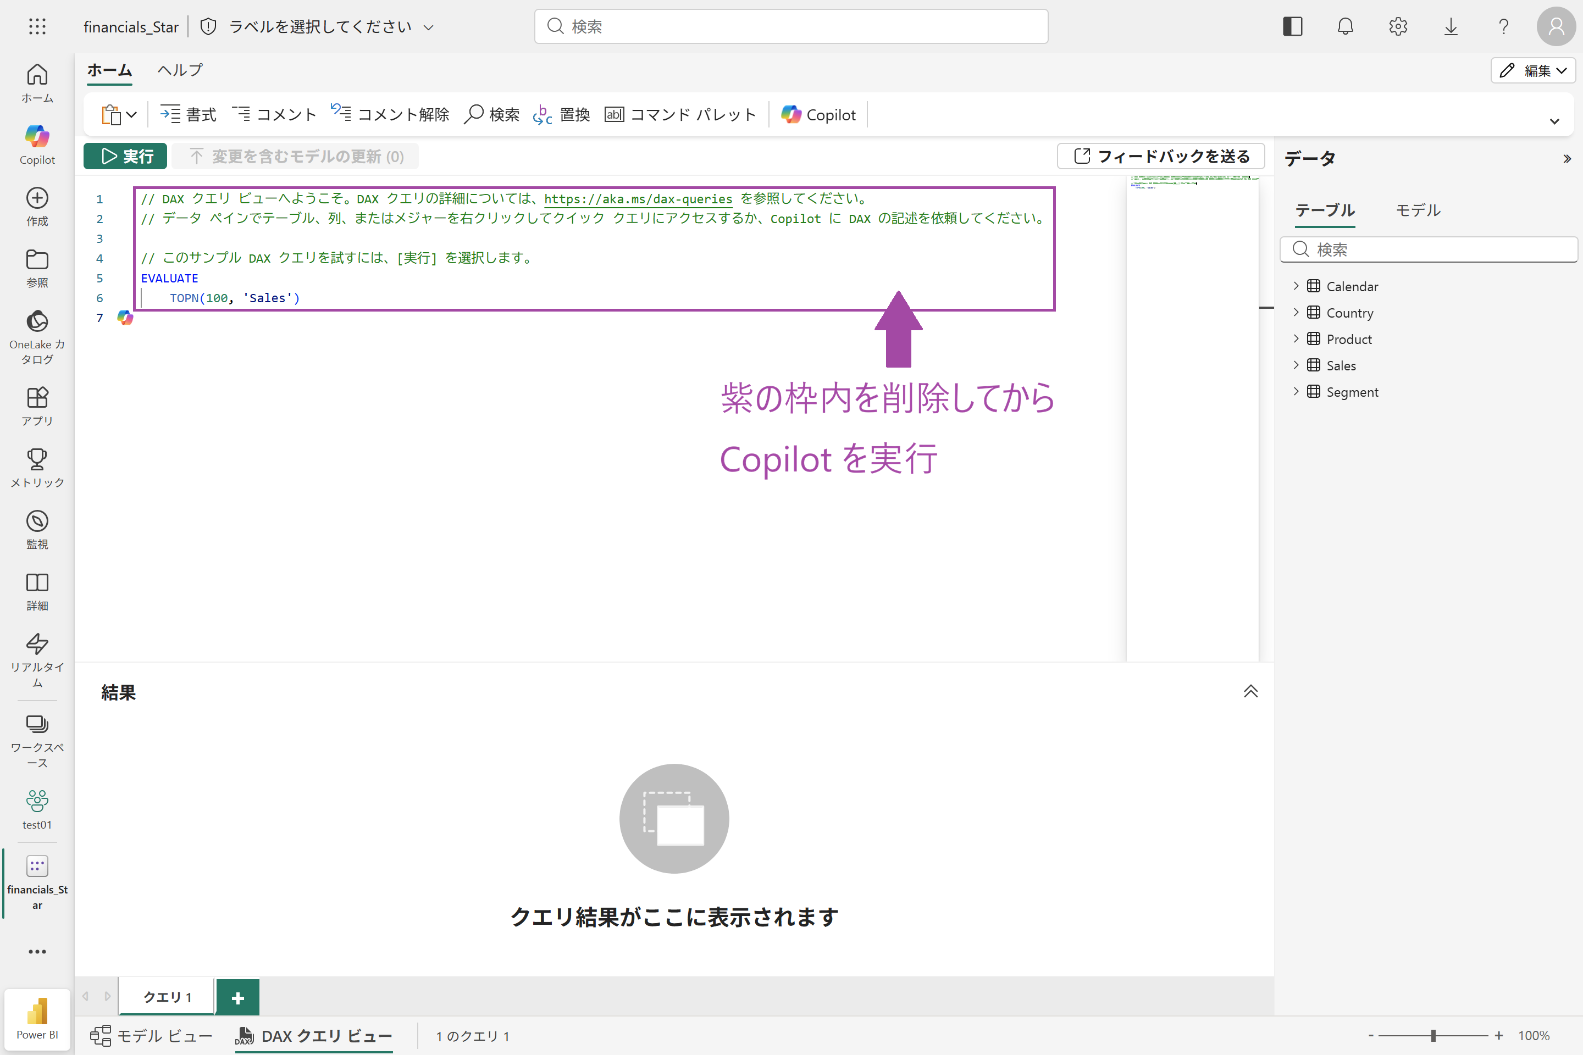This screenshot has height=1055, width=1583.
Task: Open the Command Palette toolbar item
Action: pyautogui.click(x=680, y=115)
